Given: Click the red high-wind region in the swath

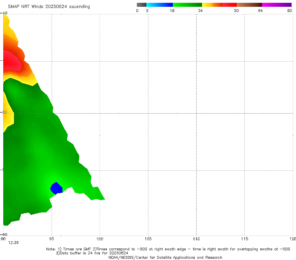Looking at the screenshot, I should (11, 61).
